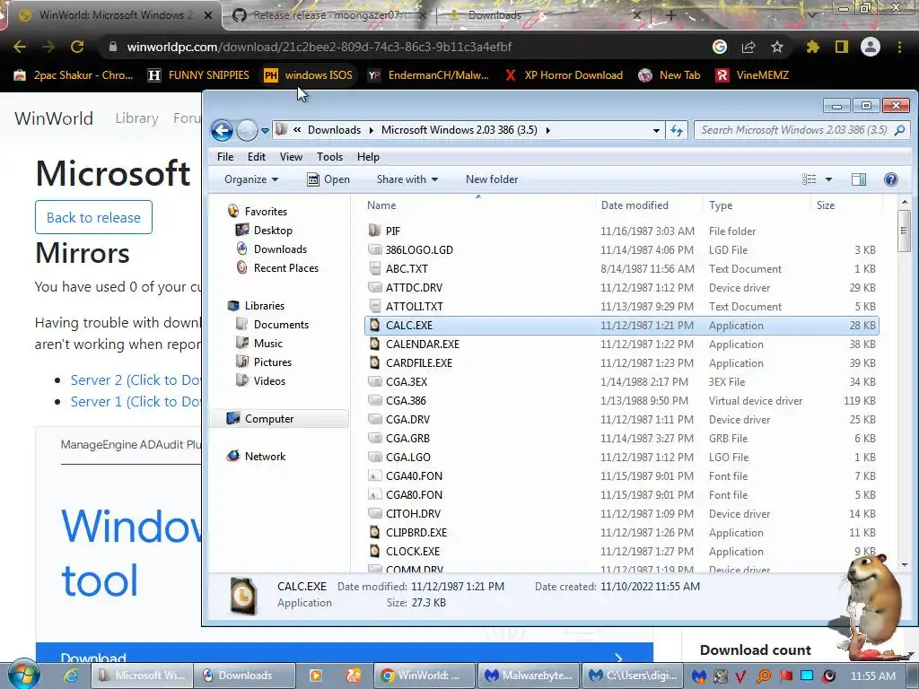
Task: Expand the Share with dropdown
Action: click(x=407, y=179)
